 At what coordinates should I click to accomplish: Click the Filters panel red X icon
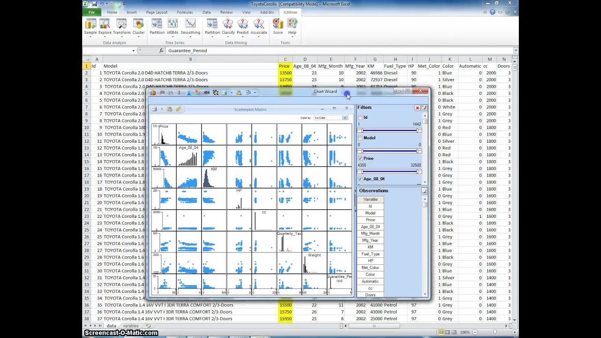417,108
